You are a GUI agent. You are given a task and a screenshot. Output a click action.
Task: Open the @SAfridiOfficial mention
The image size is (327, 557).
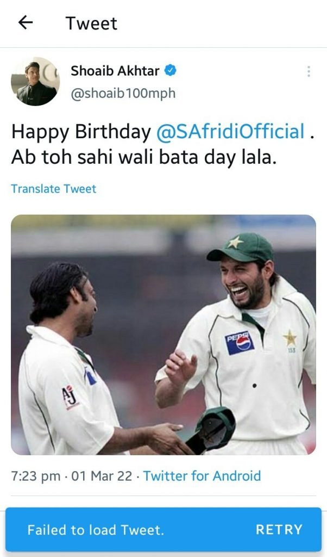tap(230, 132)
